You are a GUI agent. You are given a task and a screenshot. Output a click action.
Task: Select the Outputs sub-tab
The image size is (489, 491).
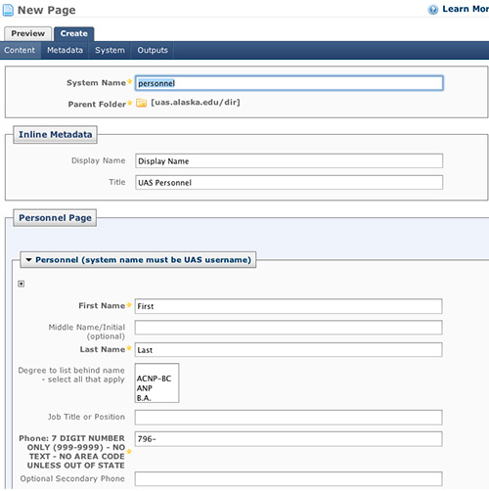point(153,50)
